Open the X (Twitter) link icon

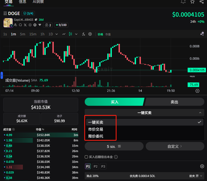point(25,25)
